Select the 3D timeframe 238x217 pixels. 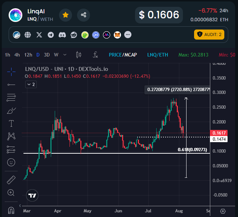coord(47,55)
